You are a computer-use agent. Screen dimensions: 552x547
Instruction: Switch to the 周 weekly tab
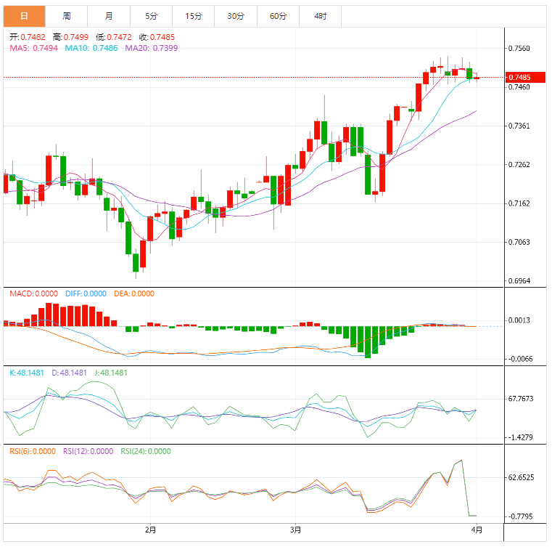pyautogui.click(x=67, y=15)
